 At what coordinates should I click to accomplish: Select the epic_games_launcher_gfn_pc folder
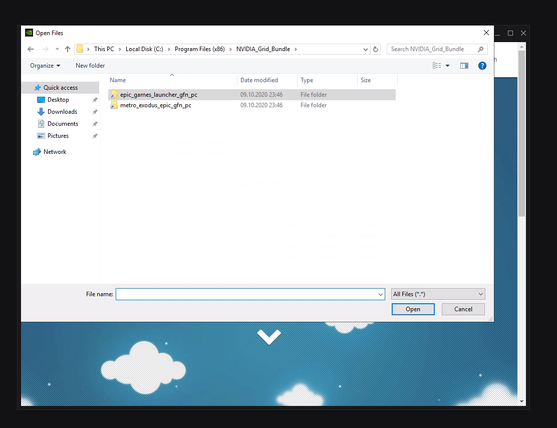(158, 95)
